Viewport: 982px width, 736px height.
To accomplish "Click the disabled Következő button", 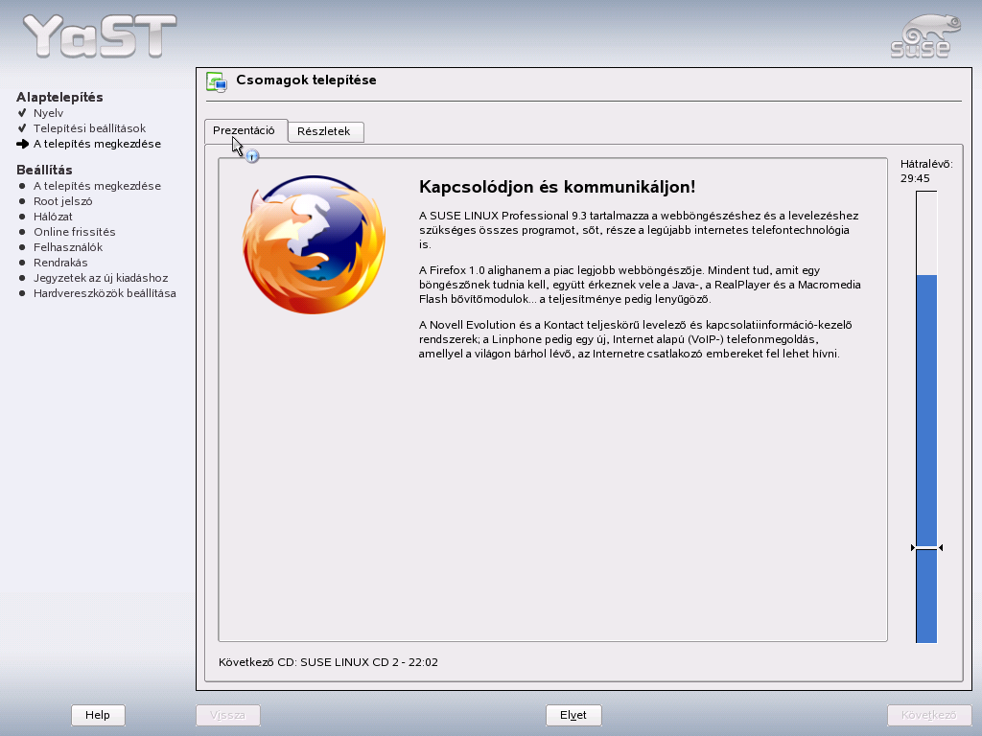I will click(x=928, y=715).
